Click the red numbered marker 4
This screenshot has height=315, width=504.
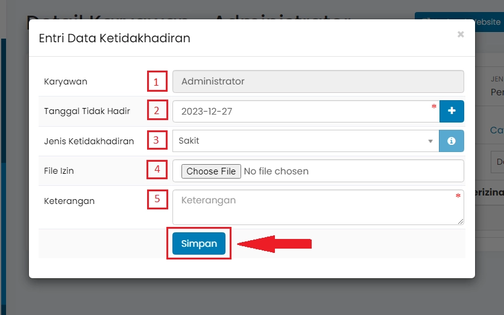coord(157,170)
